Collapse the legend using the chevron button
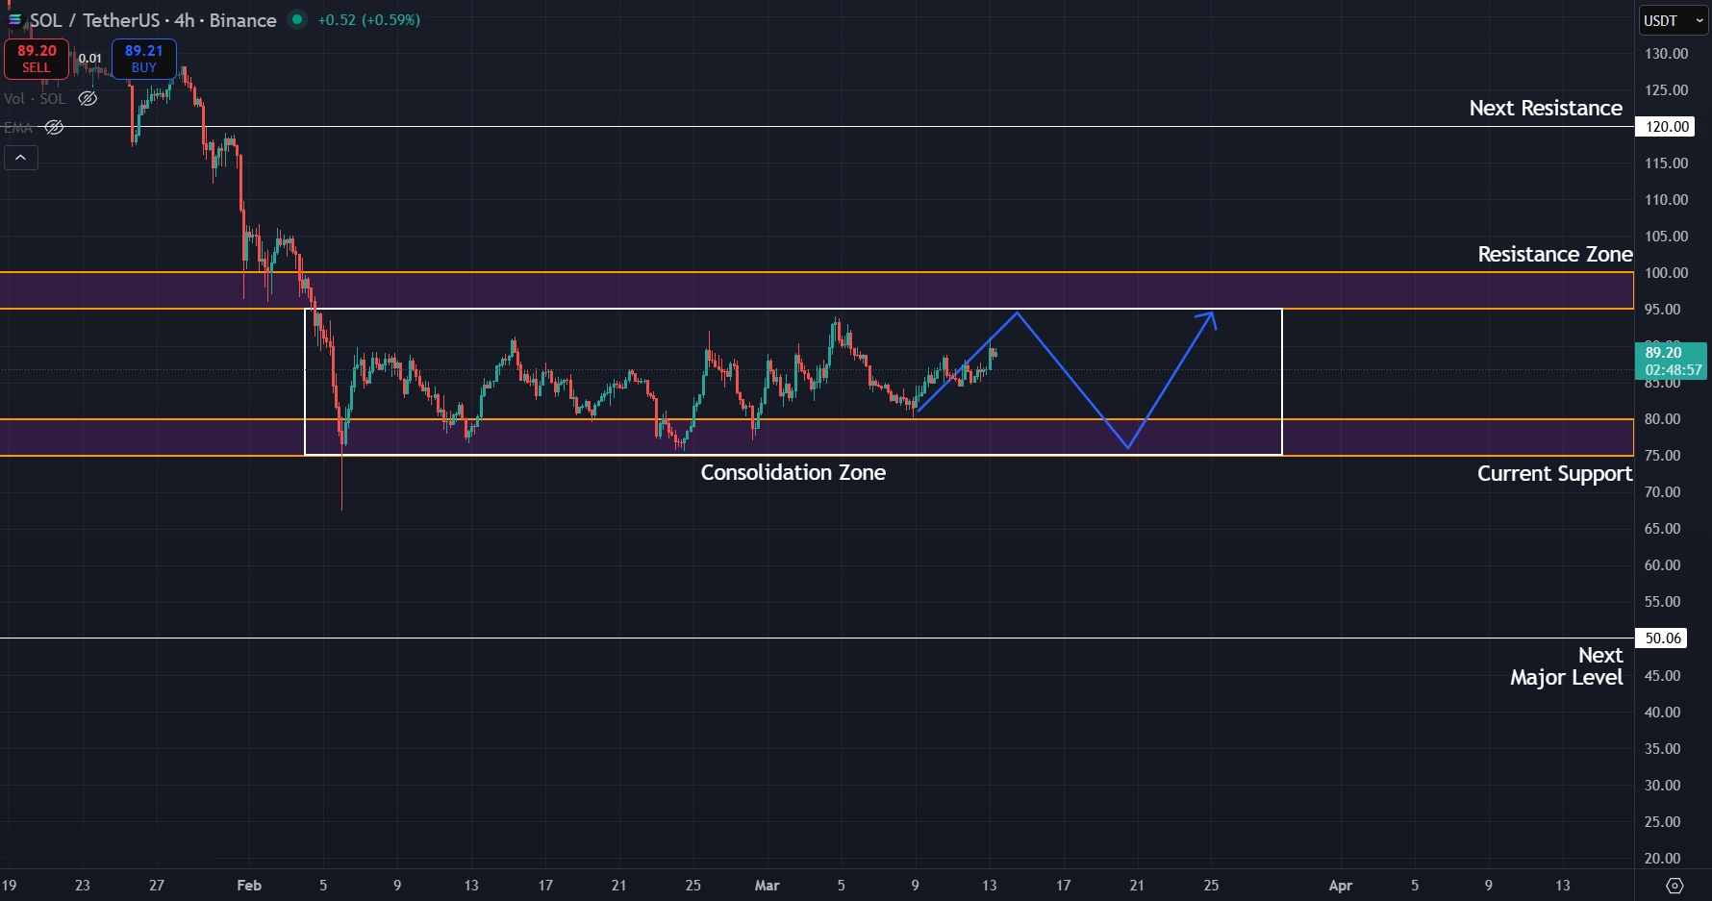This screenshot has height=901, width=1712. coord(20,157)
